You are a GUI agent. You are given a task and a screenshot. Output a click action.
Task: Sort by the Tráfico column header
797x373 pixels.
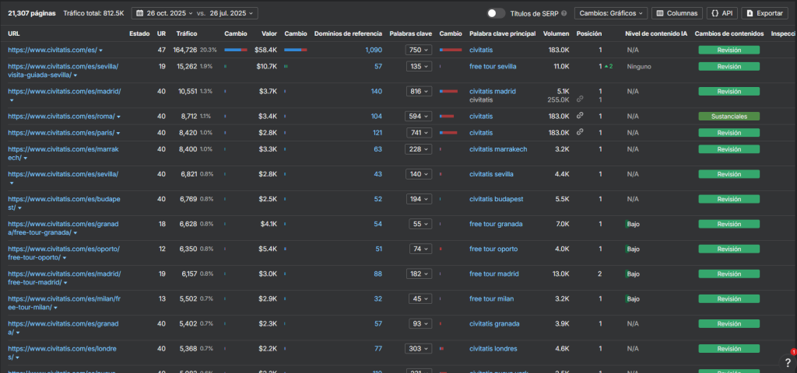point(187,33)
